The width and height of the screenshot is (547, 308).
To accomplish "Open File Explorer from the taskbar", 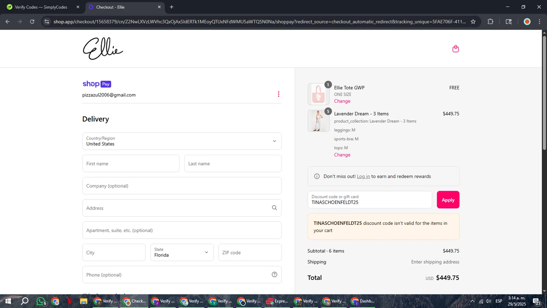I will coord(84,301).
